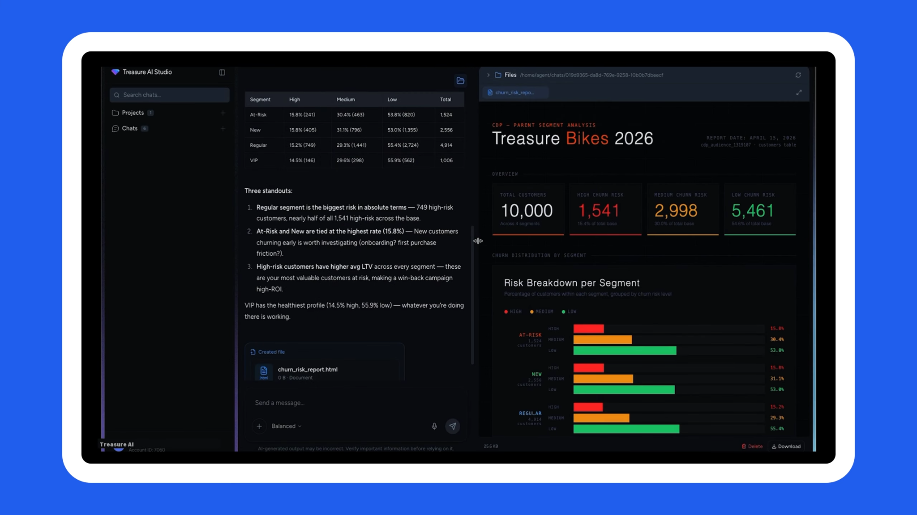Click the High Churn Risk 1,541 card
The height and width of the screenshot is (515, 917).
click(x=605, y=209)
